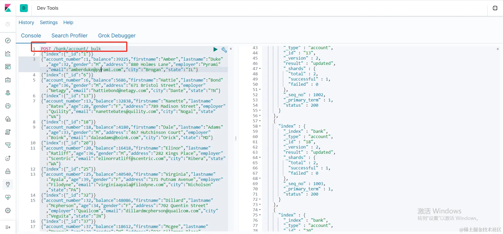This screenshot has width=503, height=234.
Task: Click the Kibana logo
Action: [x=8, y=8]
